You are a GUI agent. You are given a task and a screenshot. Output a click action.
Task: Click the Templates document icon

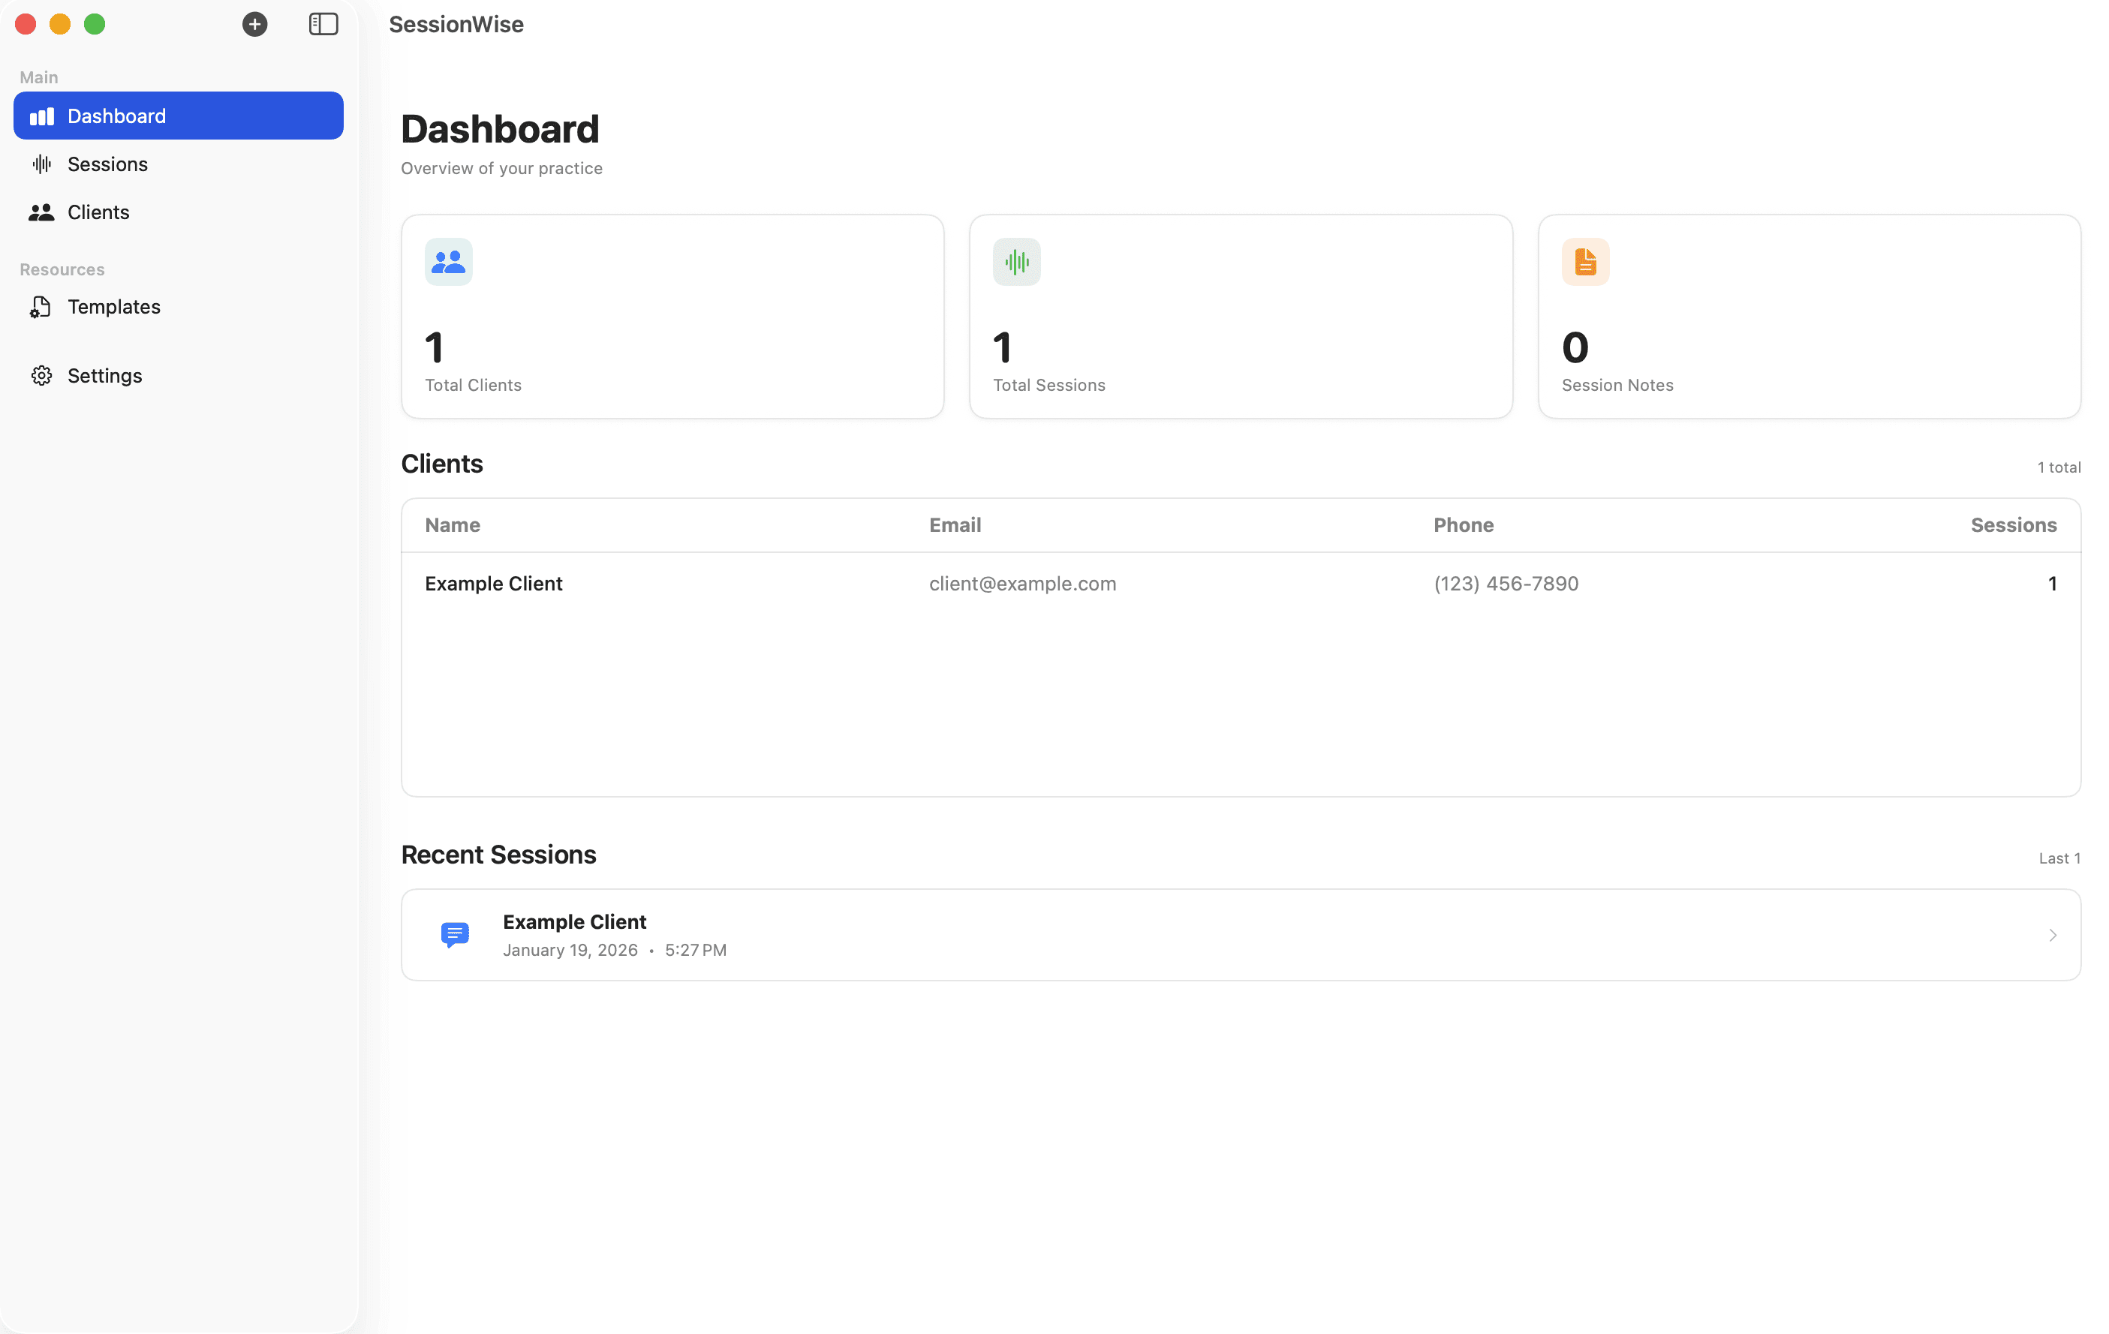point(41,306)
